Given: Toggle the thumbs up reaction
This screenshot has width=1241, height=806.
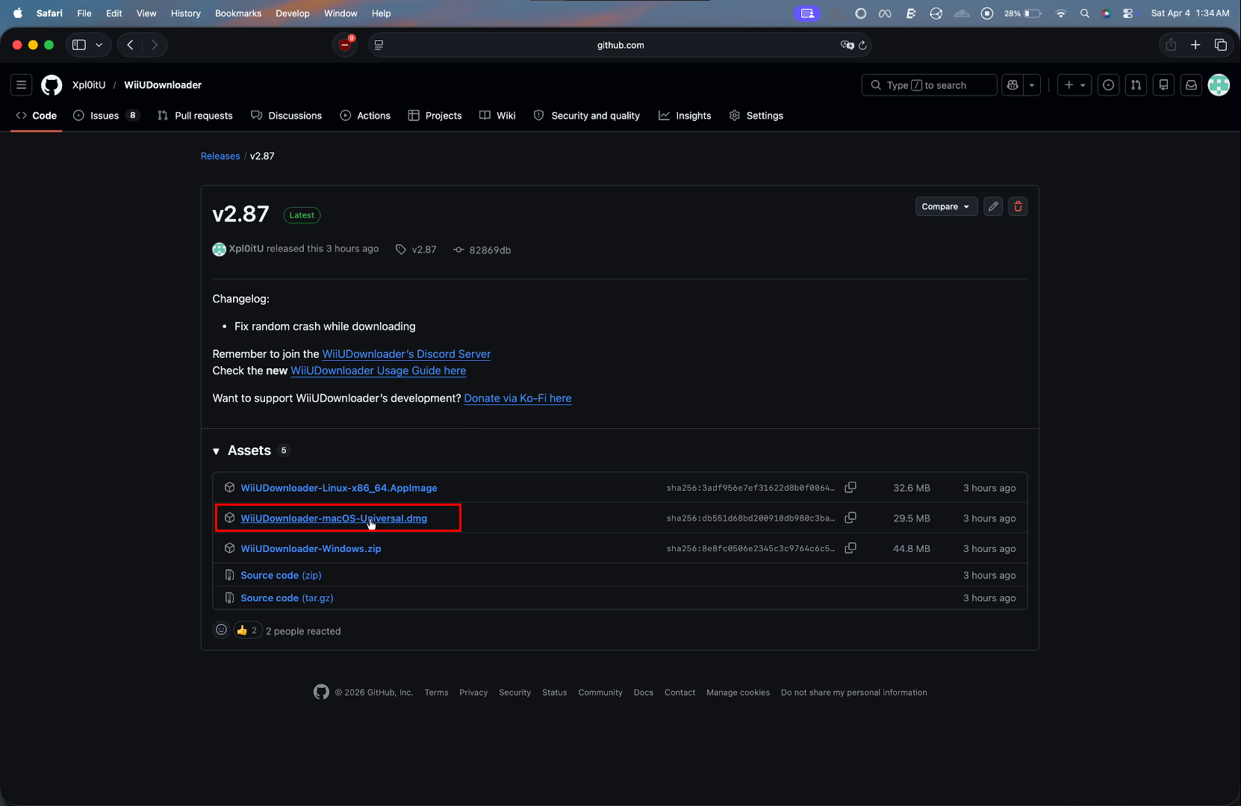Looking at the screenshot, I should (x=247, y=630).
